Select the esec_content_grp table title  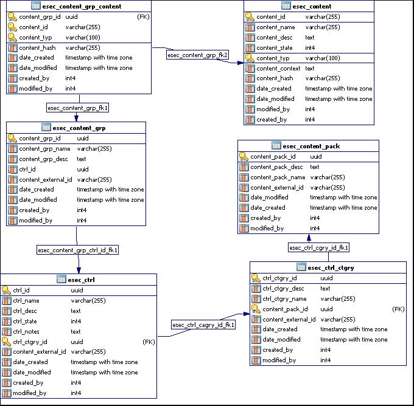point(79,128)
